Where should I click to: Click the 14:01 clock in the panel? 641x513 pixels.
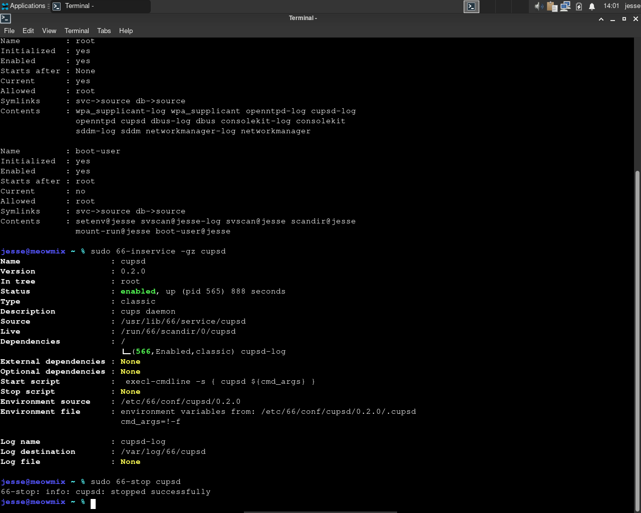click(611, 6)
